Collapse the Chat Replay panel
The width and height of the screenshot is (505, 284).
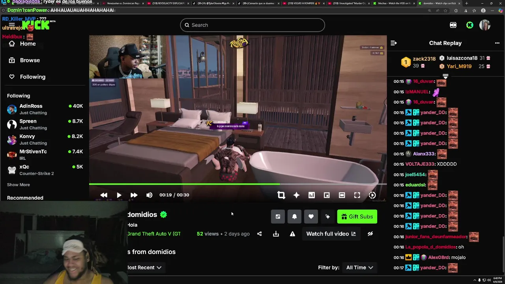point(393,43)
